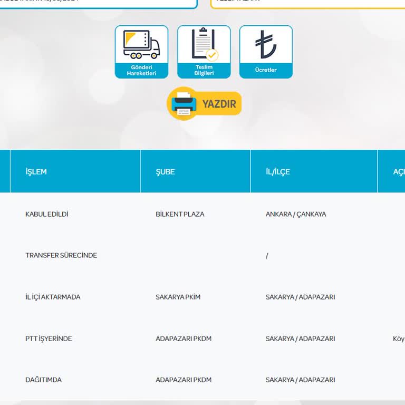Click the ŞUBE column header

(x=165, y=172)
